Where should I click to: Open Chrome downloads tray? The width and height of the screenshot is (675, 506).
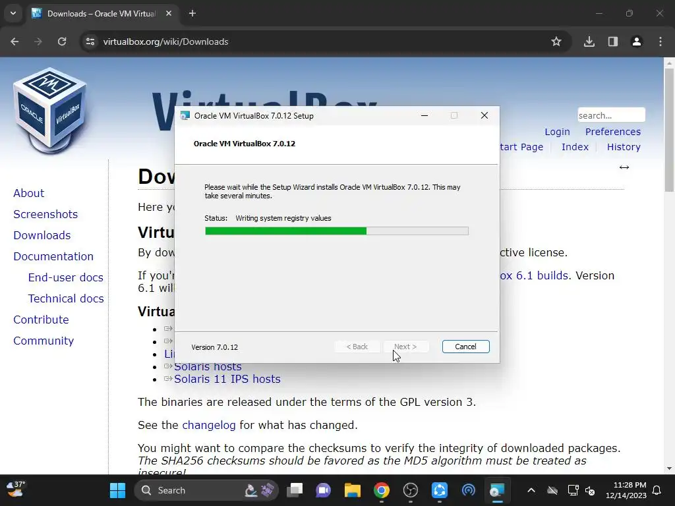(589, 42)
